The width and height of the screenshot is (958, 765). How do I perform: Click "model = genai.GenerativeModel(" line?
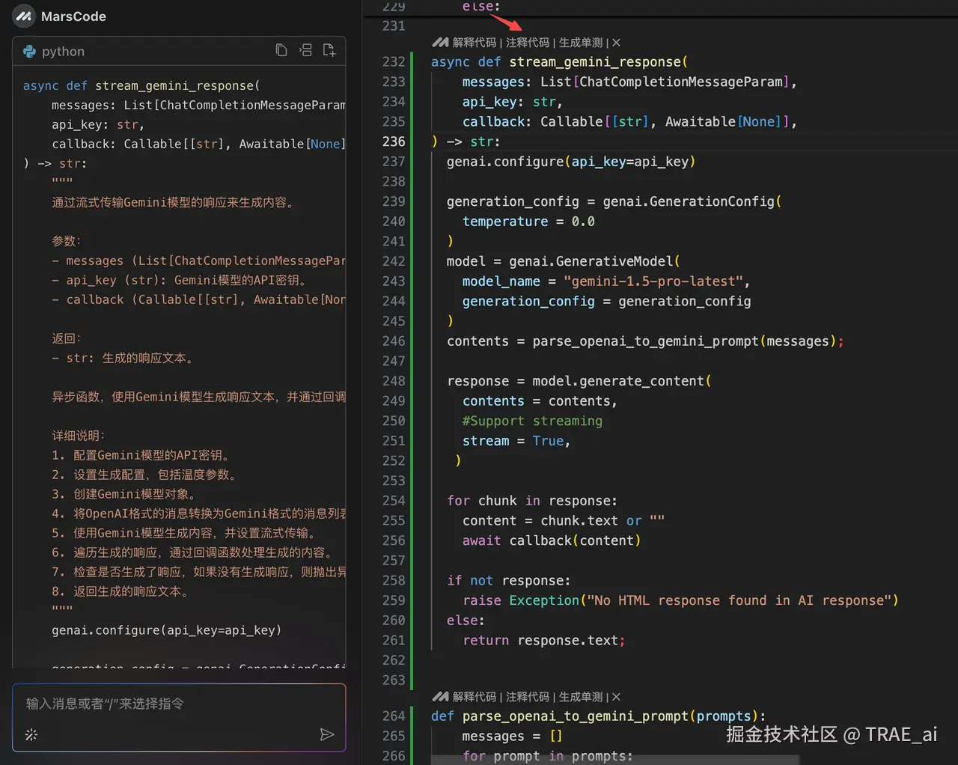563,261
